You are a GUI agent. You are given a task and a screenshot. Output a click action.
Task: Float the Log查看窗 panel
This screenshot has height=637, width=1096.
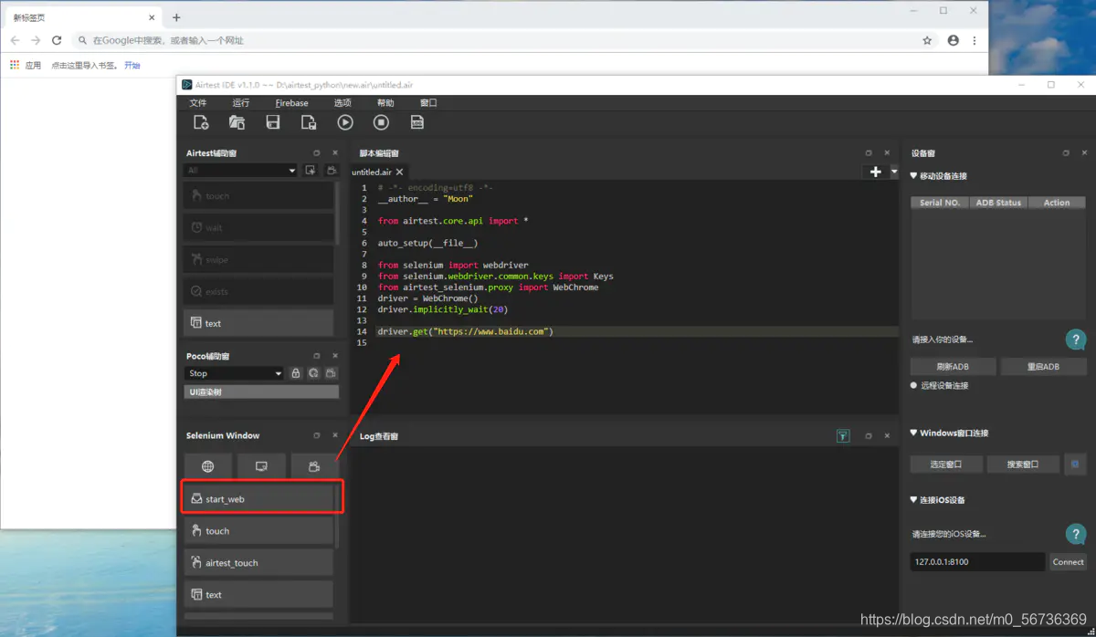point(869,436)
